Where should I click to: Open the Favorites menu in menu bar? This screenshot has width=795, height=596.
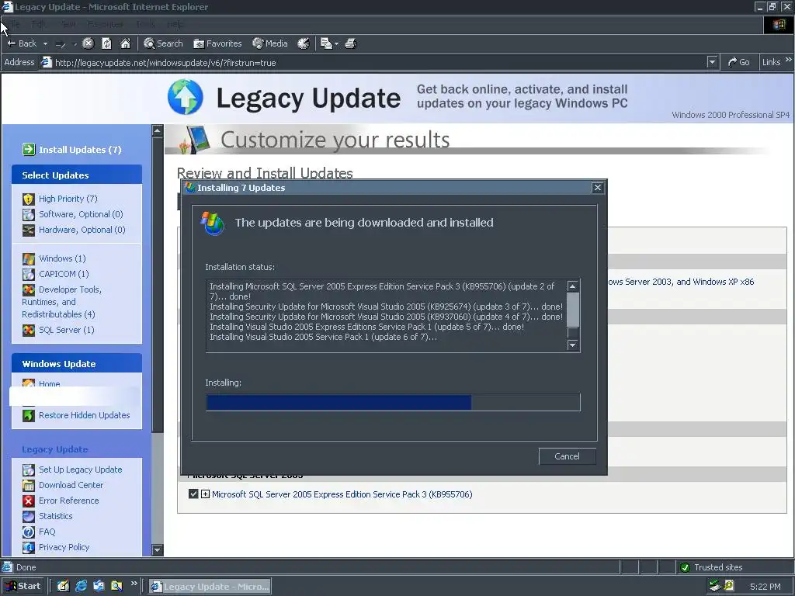click(105, 24)
